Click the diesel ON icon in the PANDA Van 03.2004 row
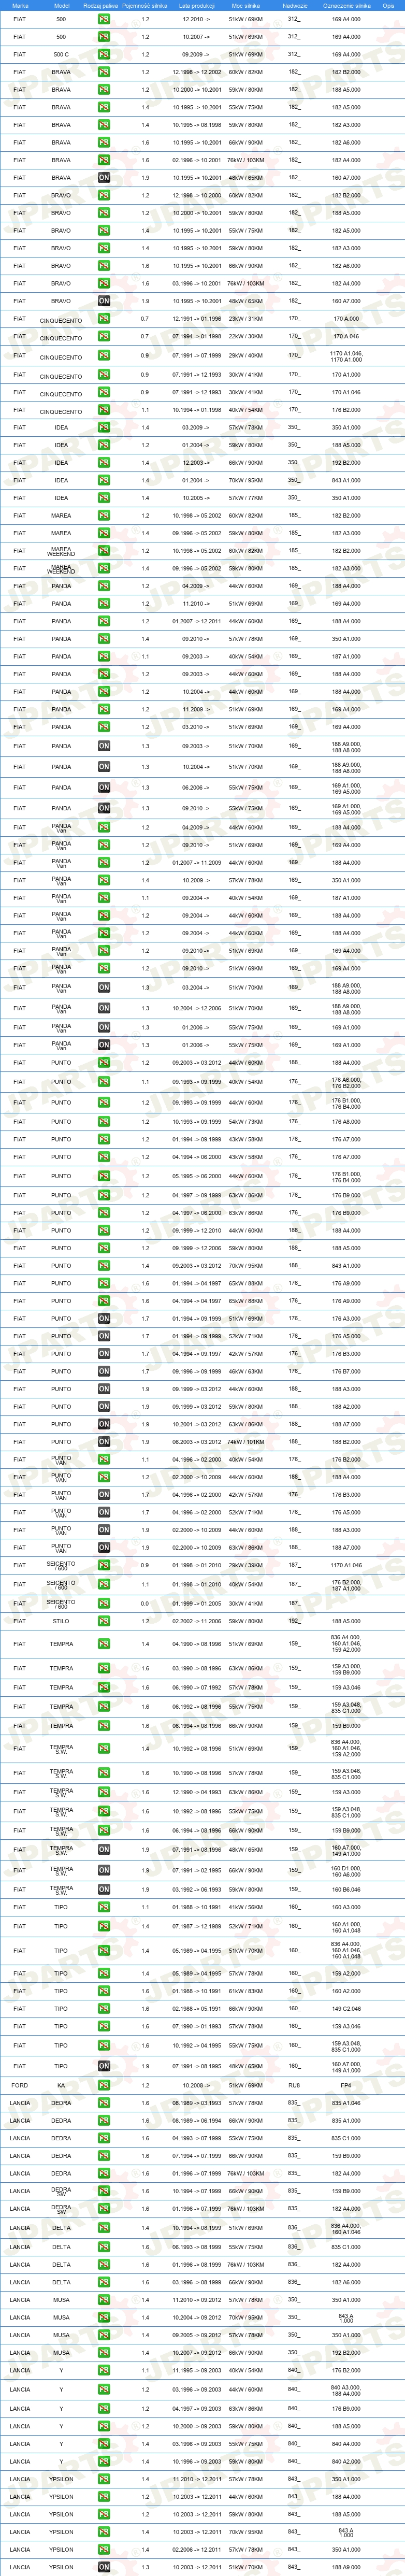The height and width of the screenshot is (2576, 405). [x=104, y=987]
